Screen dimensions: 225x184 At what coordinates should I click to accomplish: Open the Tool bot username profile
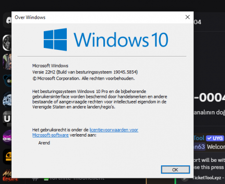199,138
